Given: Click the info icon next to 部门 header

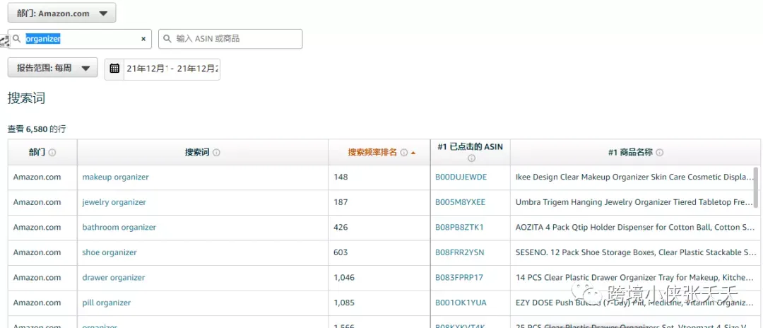Looking at the screenshot, I should (52, 152).
